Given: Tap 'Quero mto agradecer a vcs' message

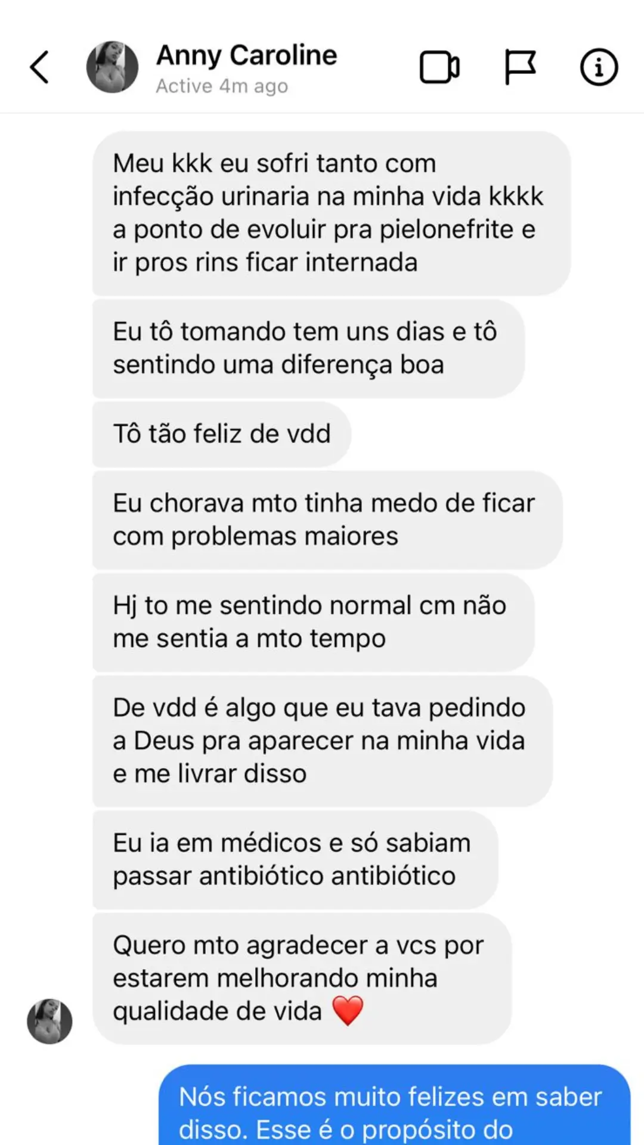Looking at the screenshot, I should point(301,978).
